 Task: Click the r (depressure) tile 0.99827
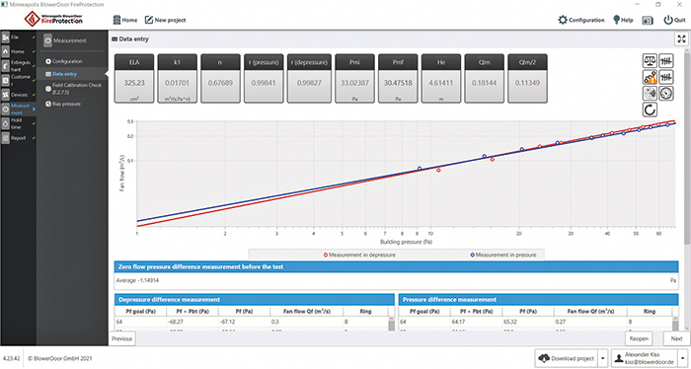click(x=309, y=78)
